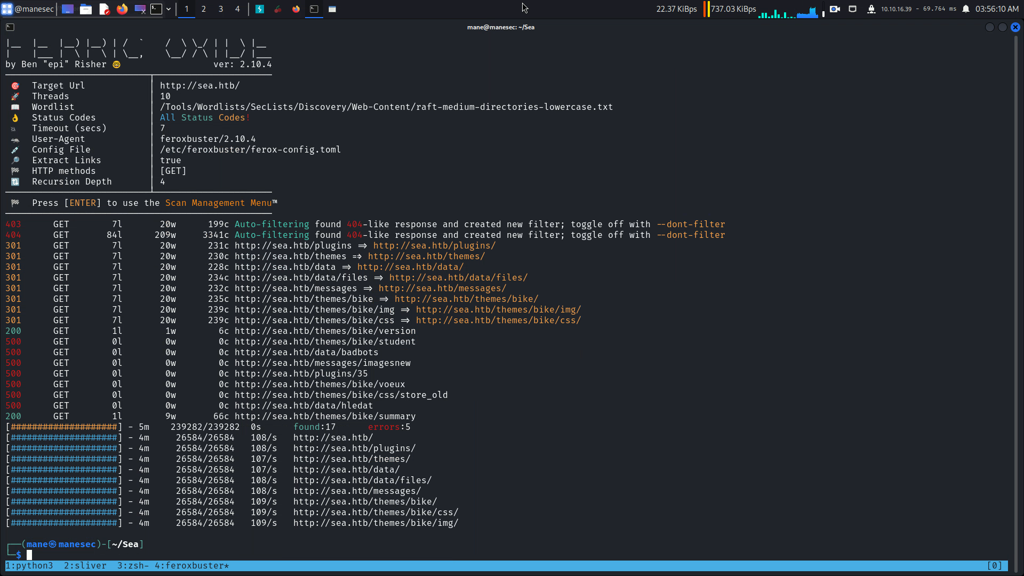Open the applications menu icon beside @manesec

tap(7, 9)
